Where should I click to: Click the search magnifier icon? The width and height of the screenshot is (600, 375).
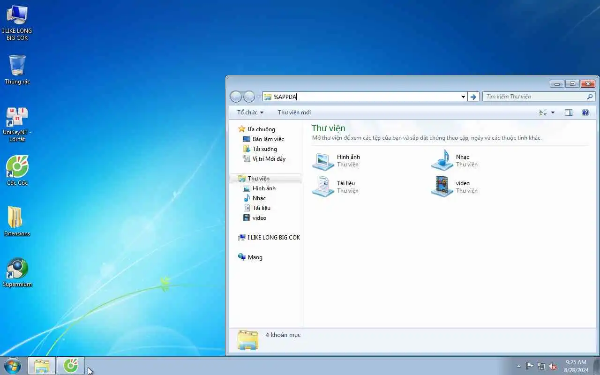pos(590,97)
